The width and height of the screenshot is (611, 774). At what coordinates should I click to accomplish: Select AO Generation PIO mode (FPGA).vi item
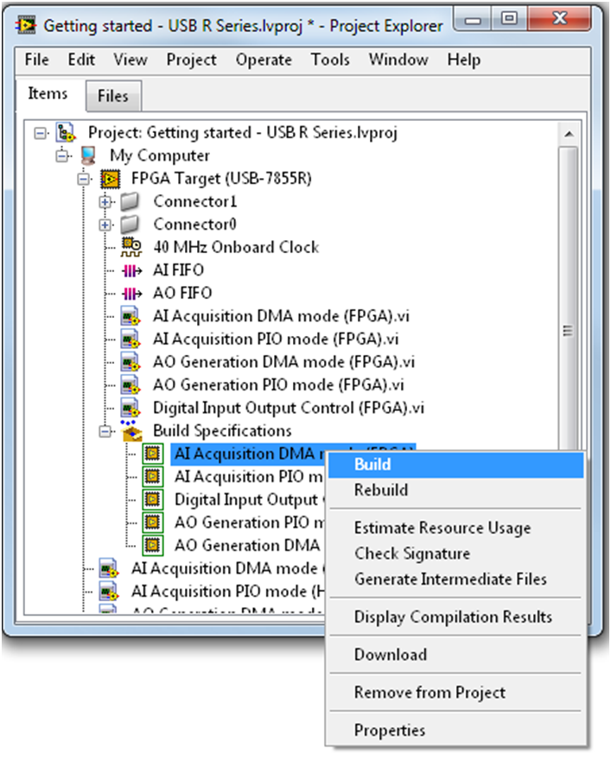tap(283, 384)
